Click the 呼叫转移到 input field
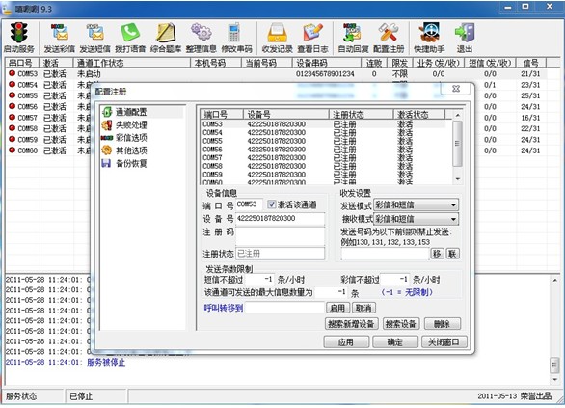The image size is (565, 408). pos(284,308)
